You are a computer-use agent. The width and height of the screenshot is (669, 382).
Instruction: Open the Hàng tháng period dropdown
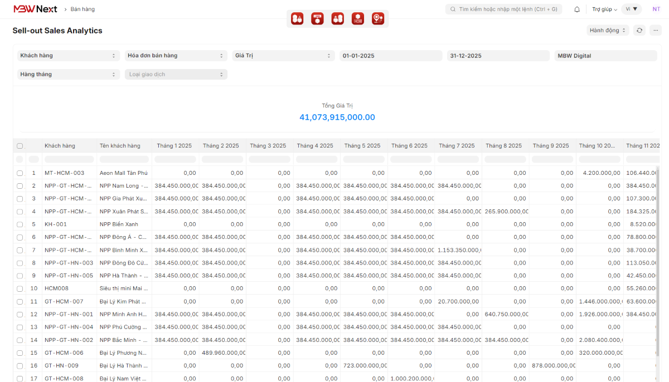click(69, 74)
